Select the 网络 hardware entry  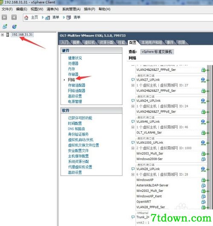coord(72,80)
